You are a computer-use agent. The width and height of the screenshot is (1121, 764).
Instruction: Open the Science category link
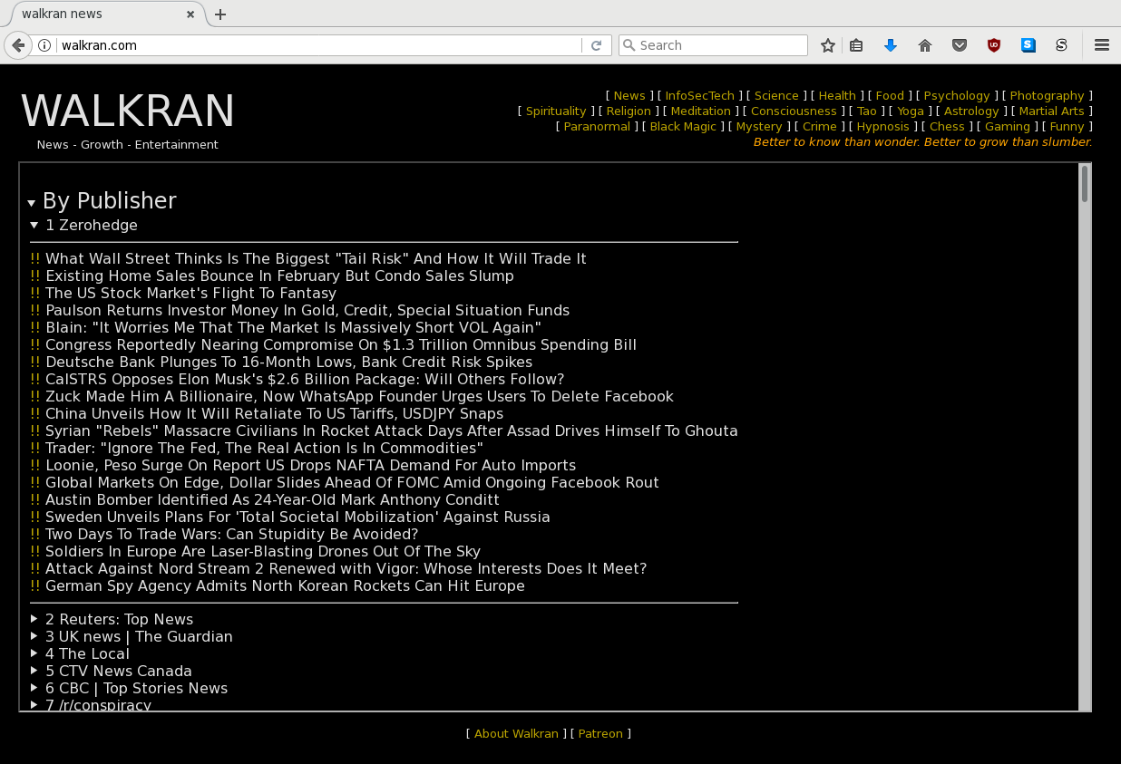(x=776, y=95)
